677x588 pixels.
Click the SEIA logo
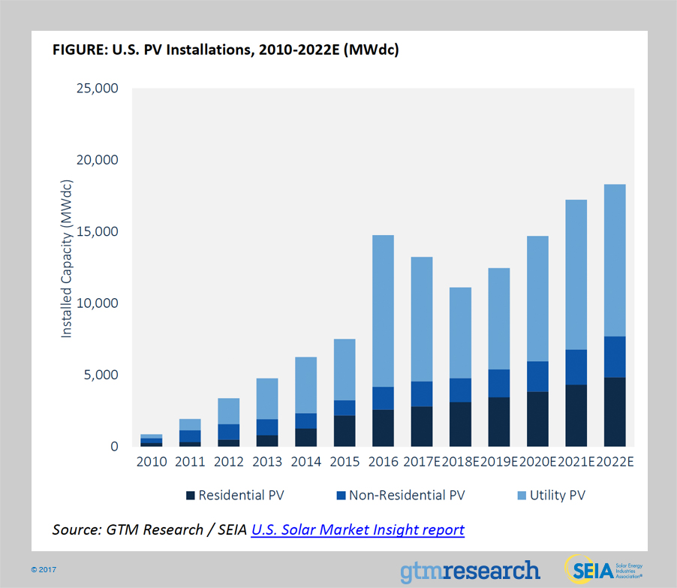pos(603,569)
